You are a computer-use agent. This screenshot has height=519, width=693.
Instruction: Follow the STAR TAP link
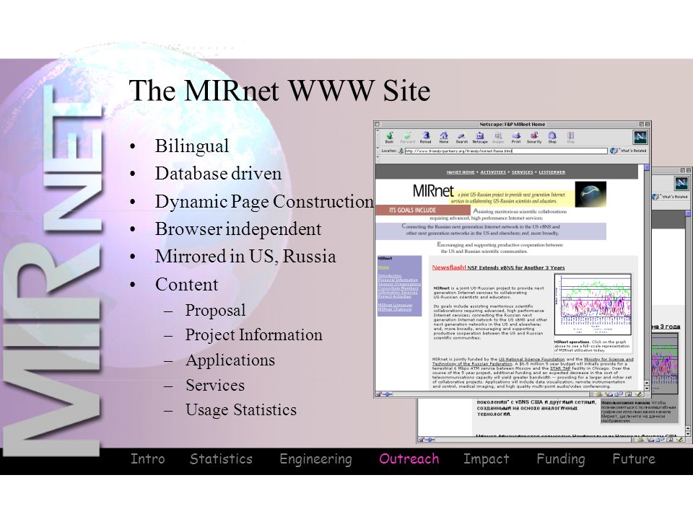(560, 368)
